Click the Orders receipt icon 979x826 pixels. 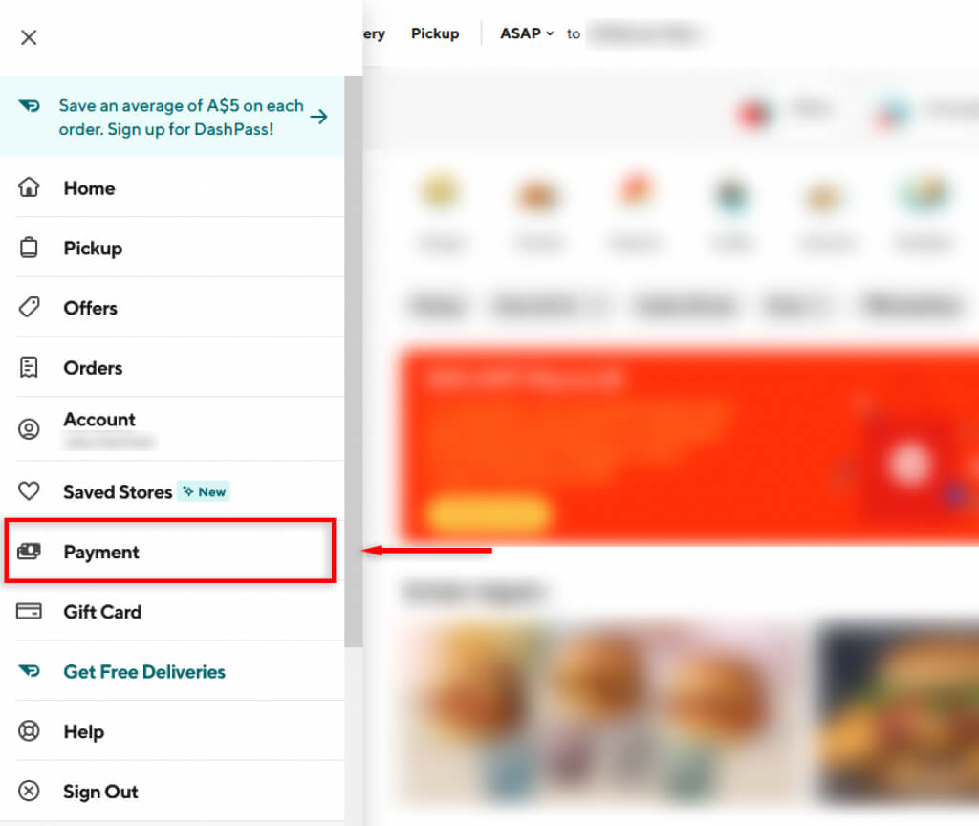(x=29, y=367)
